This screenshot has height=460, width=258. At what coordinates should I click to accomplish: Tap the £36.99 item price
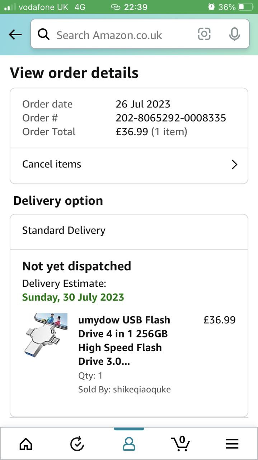219,320
